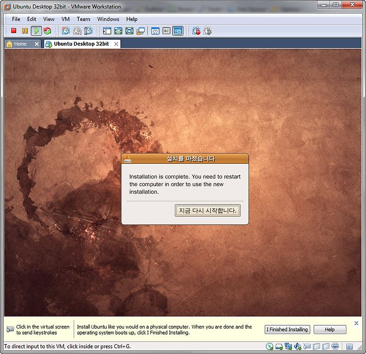The image size is (366, 354).
Task: Open the Windows menu
Action: [108, 19]
